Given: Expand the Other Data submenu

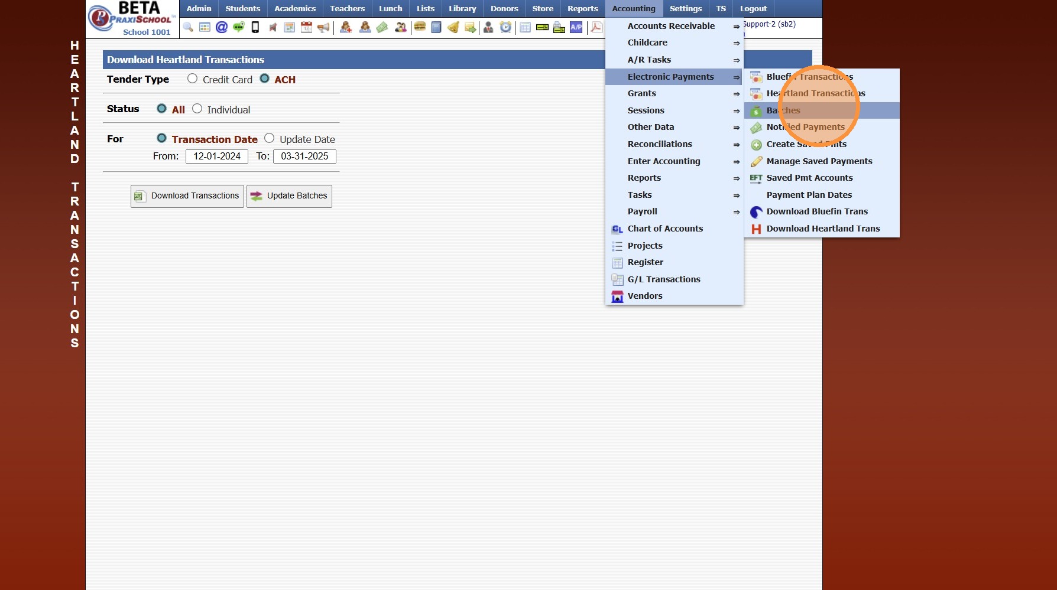Looking at the screenshot, I should [x=674, y=127].
